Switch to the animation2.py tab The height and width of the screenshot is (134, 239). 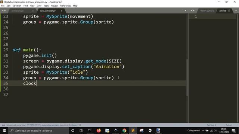pos(18,11)
